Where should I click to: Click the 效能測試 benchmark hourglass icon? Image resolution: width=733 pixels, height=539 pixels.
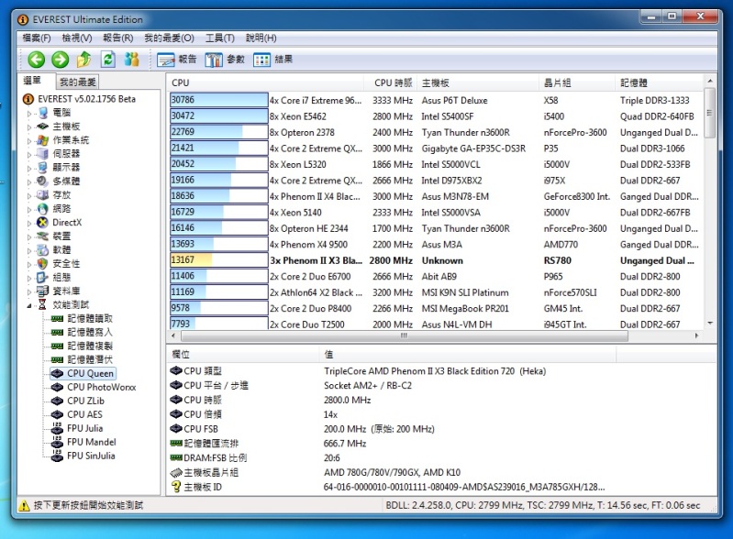tap(42, 304)
